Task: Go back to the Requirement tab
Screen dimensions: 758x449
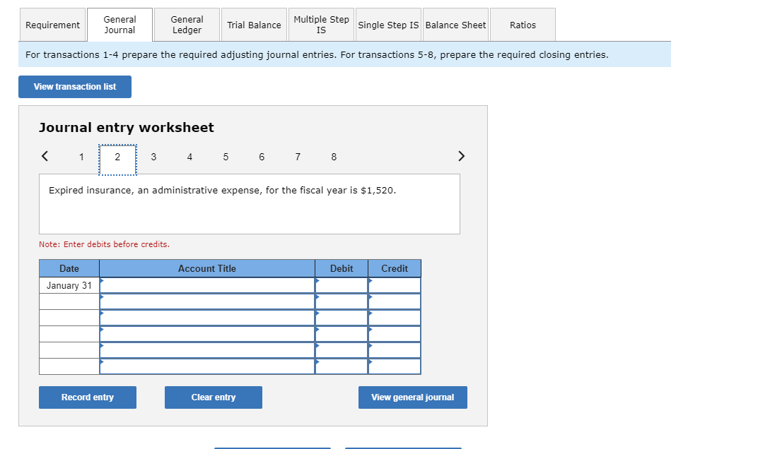Action: click(x=52, y=24)
